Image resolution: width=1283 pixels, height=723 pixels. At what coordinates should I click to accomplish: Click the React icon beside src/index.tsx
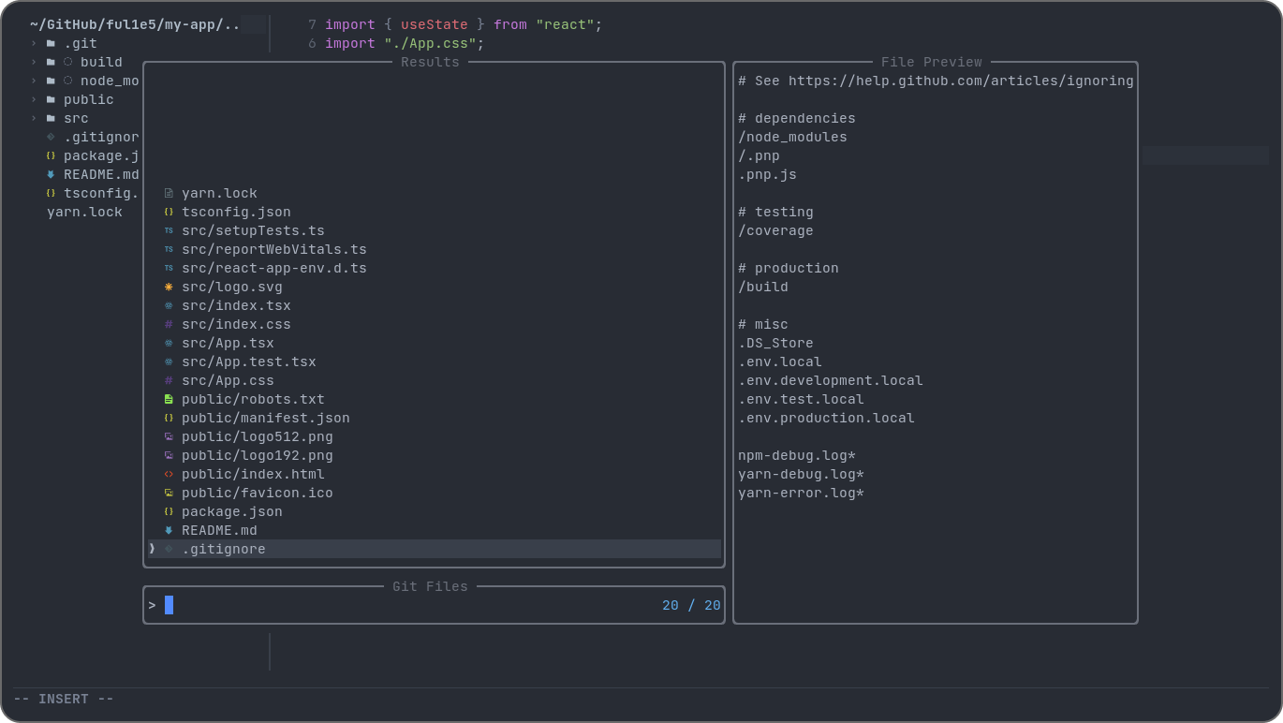(169, 305)
